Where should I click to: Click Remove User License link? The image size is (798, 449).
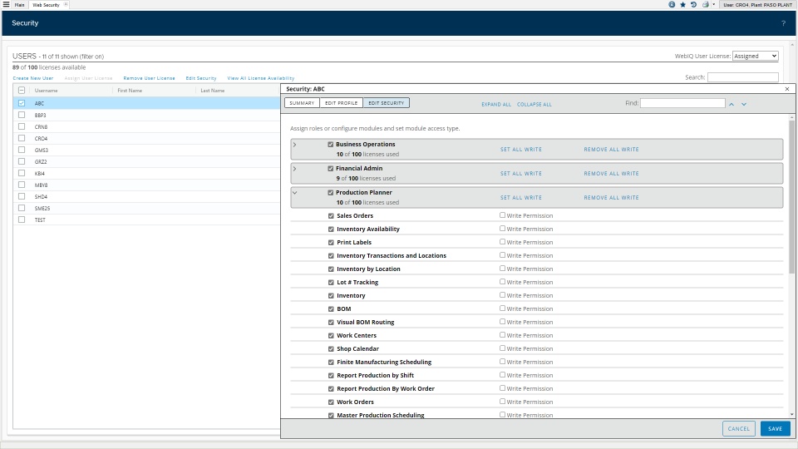click(x=149, y=78)
